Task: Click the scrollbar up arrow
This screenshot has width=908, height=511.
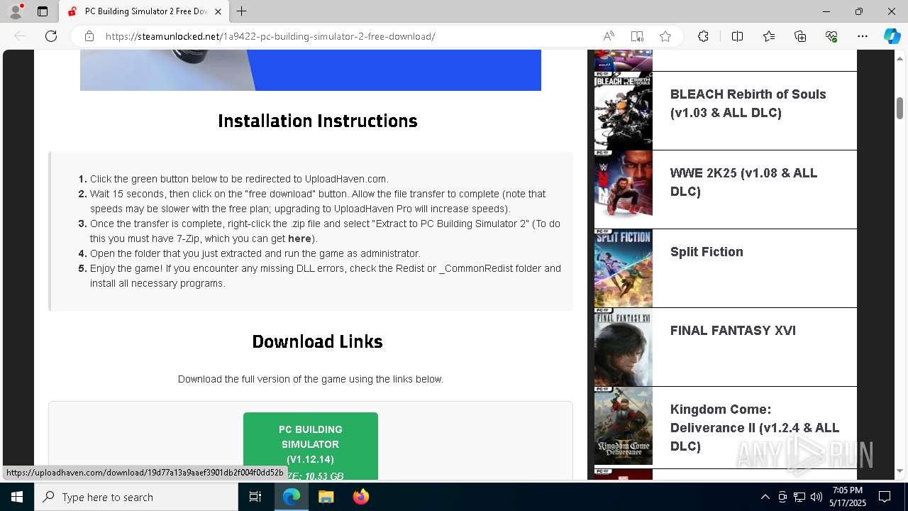Action: point(899,57)
